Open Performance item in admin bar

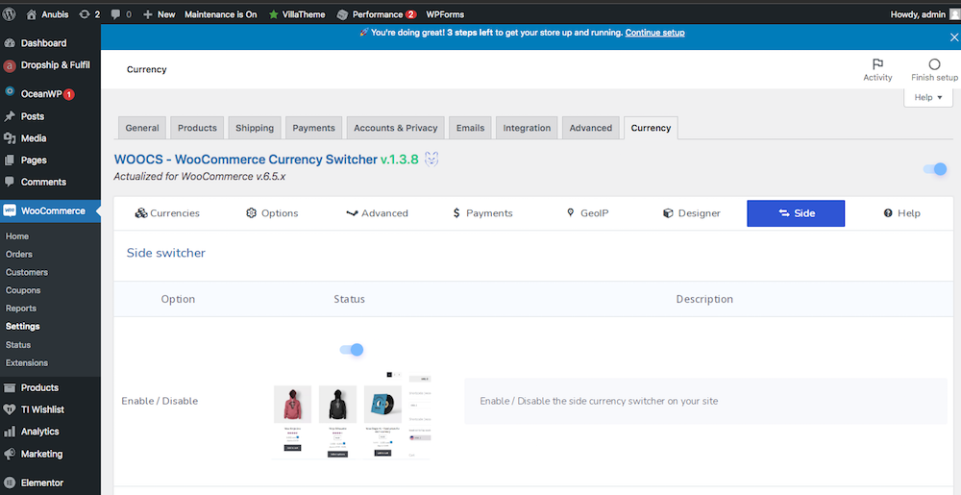[x=377, y=14]
